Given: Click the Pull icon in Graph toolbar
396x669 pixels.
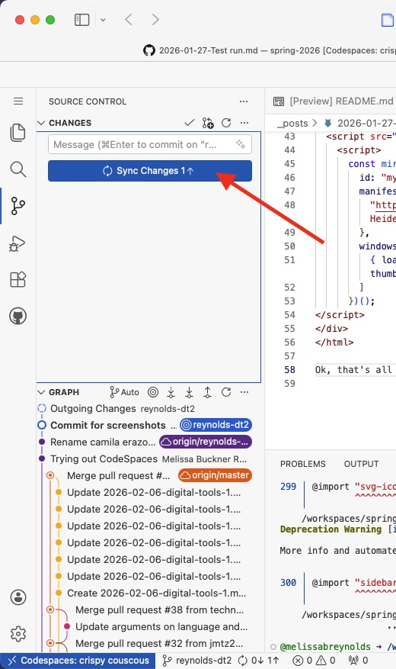Looking at the screenshot, I should [190, 392].
